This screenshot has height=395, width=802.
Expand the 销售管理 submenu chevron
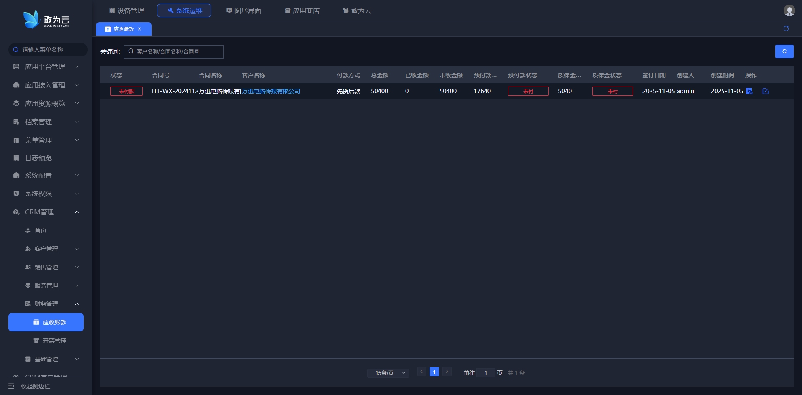pyautogui.click(x=77, y=267)
